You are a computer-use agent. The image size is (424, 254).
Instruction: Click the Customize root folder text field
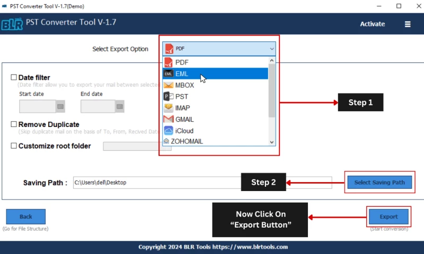[137, 146]
